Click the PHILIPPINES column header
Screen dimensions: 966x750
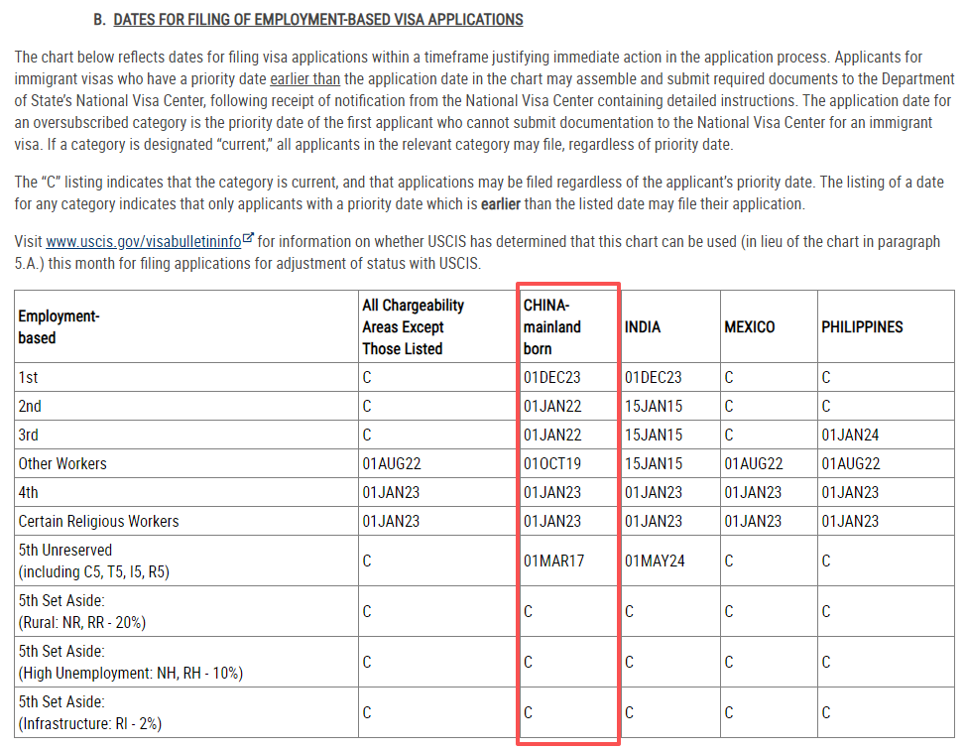(x=862, y=326)
